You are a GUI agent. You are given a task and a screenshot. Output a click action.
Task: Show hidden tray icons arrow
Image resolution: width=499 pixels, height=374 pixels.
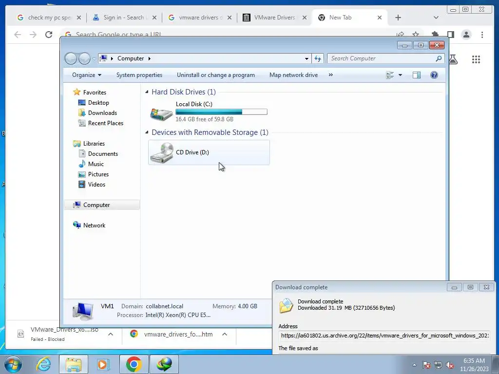[x=414, y=365]
